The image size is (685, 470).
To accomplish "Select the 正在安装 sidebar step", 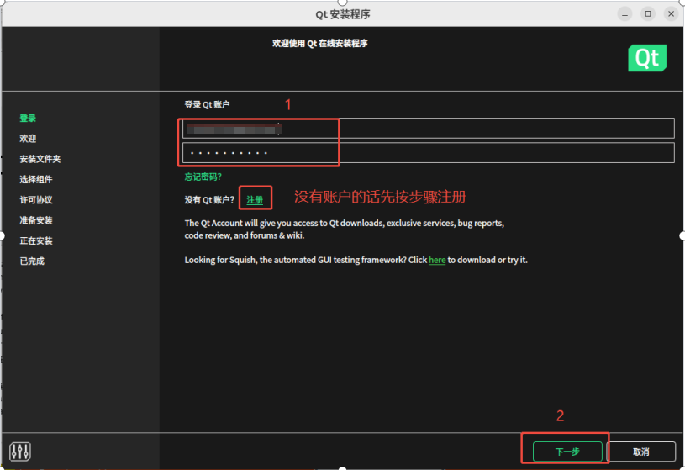I will pos(36,240).
